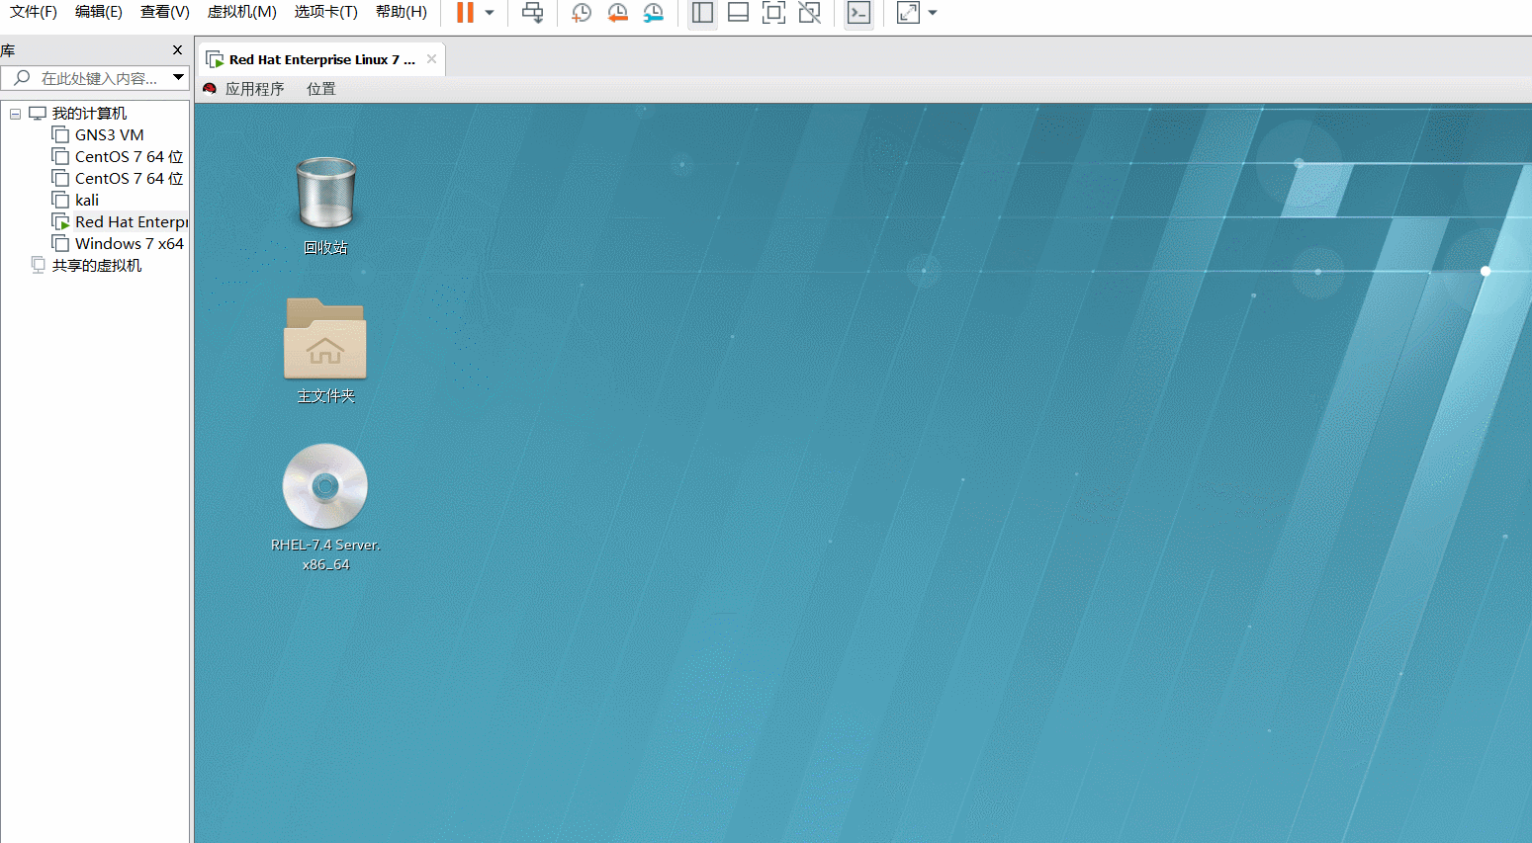The image size is (1532, 843).
Task: Select 共享的虚拟机 in the library
Action: tap(96, 266)
